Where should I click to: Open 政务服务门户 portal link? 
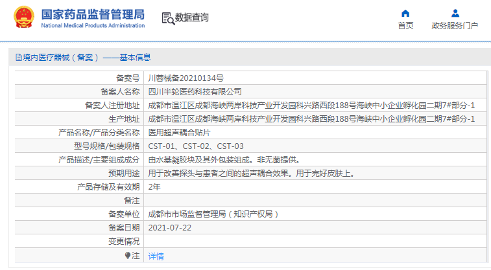(455, 26)
